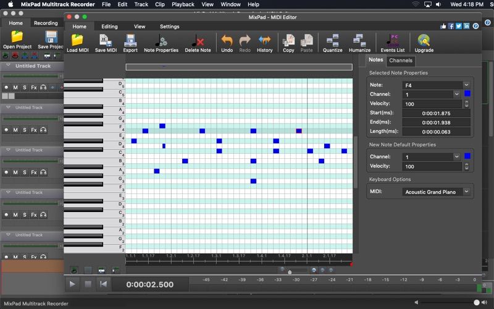Expand the Note dropdown showing F4
This screenshot has height=309, width=494.
coord(466,85)
